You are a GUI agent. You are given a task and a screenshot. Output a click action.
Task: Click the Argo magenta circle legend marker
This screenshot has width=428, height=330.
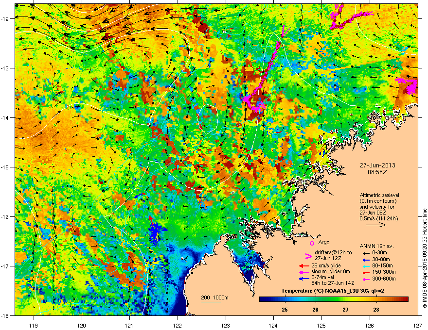pos(312,243)
